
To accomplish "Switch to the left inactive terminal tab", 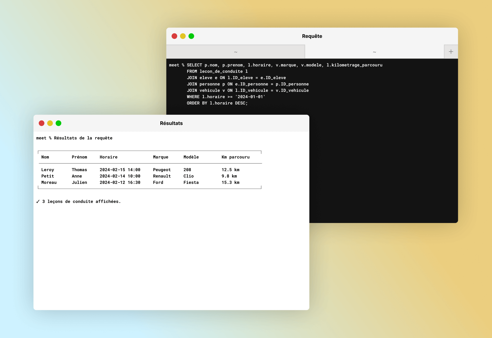I will click(x=235, y=52).
